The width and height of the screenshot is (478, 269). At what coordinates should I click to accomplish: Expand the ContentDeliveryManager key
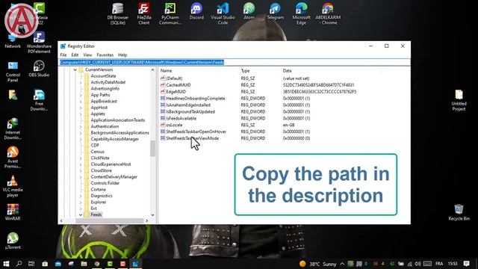click(x=81, y=177)
